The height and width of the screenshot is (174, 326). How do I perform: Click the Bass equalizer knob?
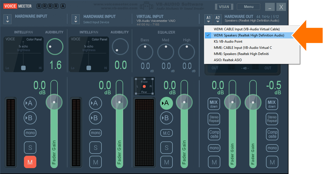[x=145, y=52]
